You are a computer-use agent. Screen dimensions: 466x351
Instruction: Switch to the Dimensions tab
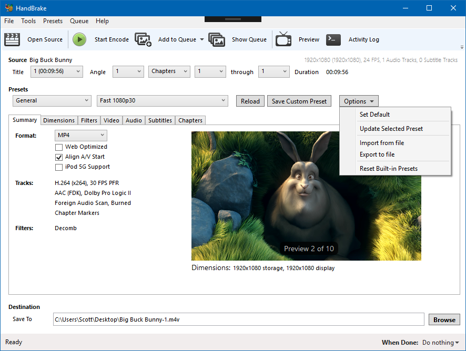click(x=59, y=120)
